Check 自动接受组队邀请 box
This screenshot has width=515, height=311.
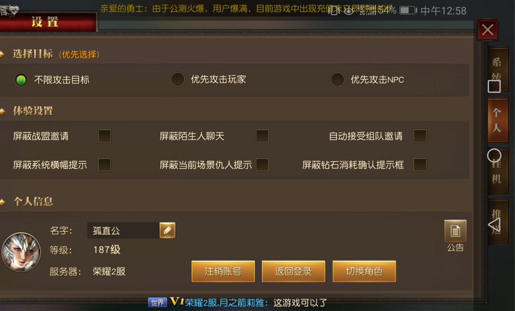point(420,136)
